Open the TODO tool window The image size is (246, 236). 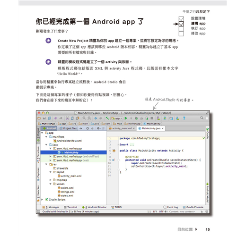pos(116,207)
